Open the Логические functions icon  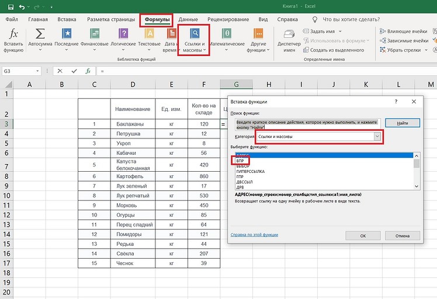pos(123,35)
